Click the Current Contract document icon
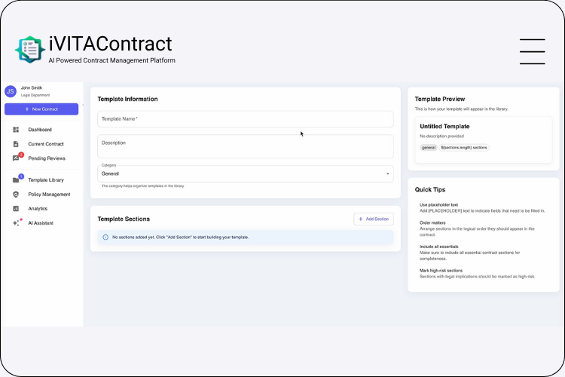The width and height of the screenshot is (565, 377). coord(16,144)
